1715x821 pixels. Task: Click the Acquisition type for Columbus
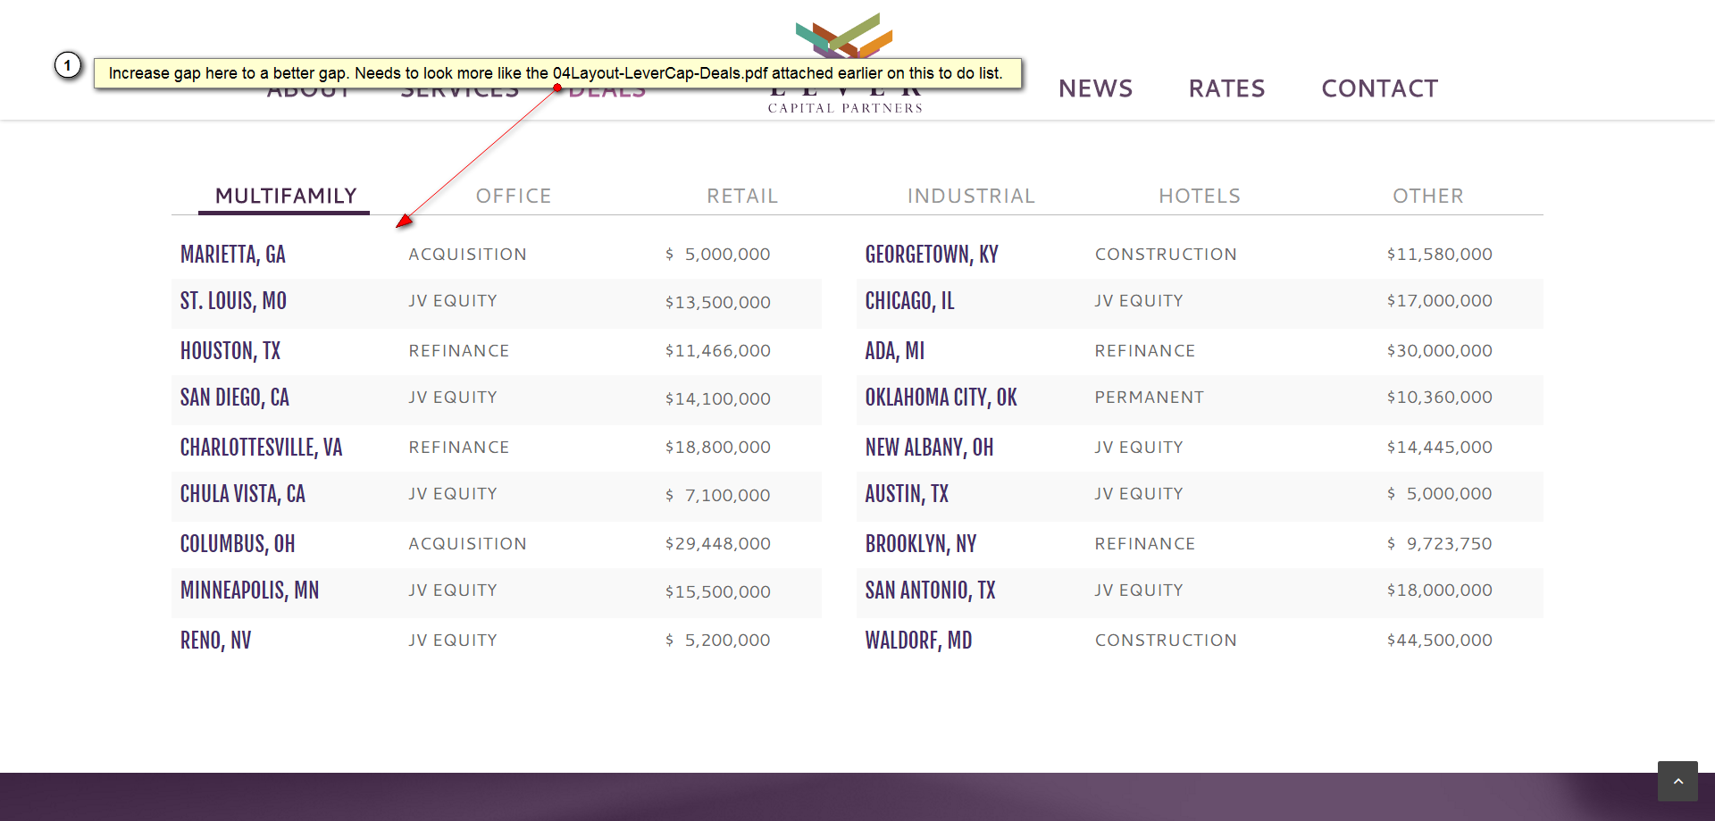(468, 544)
